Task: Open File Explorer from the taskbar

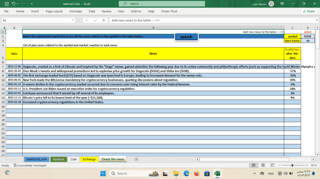Action: point(176,173)
